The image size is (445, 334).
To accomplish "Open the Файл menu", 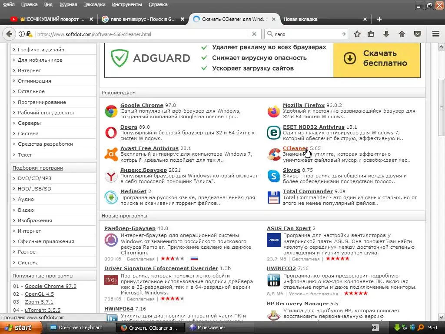I will click(x=9, y=4).
